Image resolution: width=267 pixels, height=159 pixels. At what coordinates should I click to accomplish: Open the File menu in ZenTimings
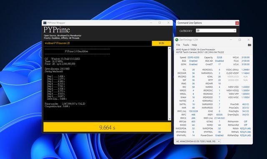click(x=178, y=45)
